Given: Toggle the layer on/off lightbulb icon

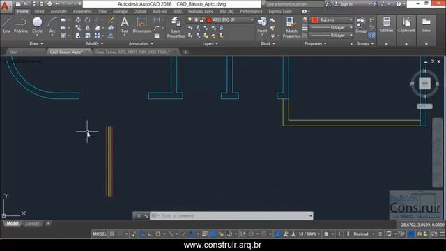Looking at the screenshot, I should point(190,20).
